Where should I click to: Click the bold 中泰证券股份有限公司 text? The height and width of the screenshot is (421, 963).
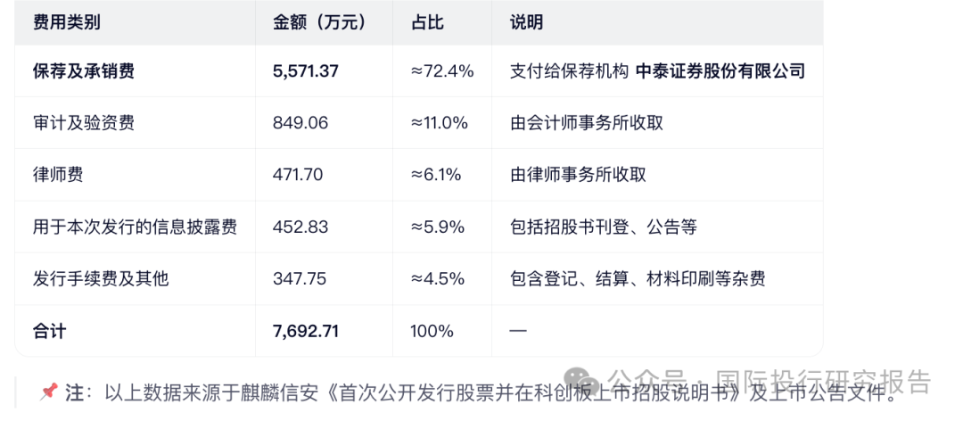pyautogui.click(x=720, y=71)
